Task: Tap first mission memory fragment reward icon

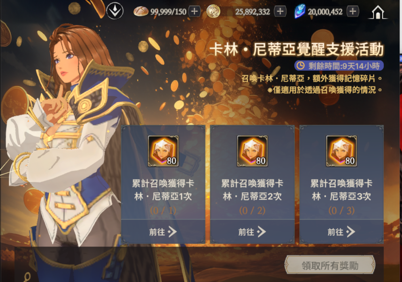Action: click(x=163, y=151)
